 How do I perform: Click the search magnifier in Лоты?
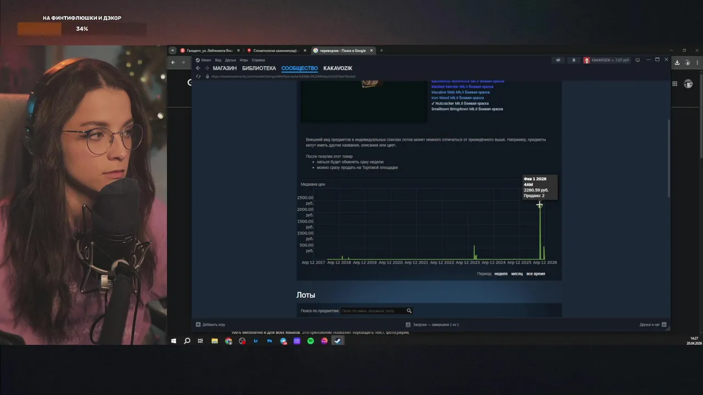[409, 311]
